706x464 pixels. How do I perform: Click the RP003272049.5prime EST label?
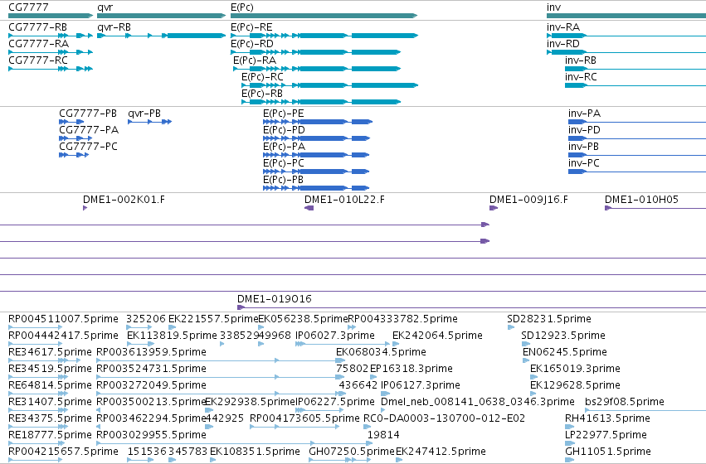pos(152,386)
